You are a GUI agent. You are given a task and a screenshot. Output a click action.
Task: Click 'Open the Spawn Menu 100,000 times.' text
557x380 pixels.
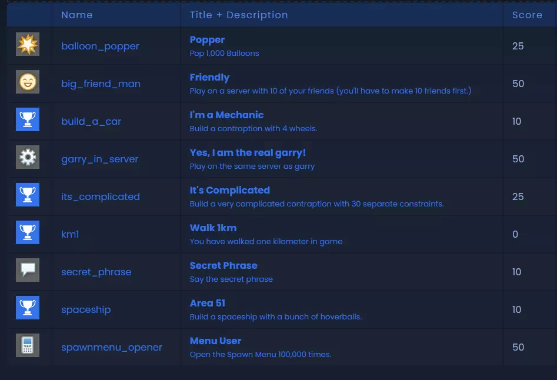pyautogui.click(x=261, y=355)
